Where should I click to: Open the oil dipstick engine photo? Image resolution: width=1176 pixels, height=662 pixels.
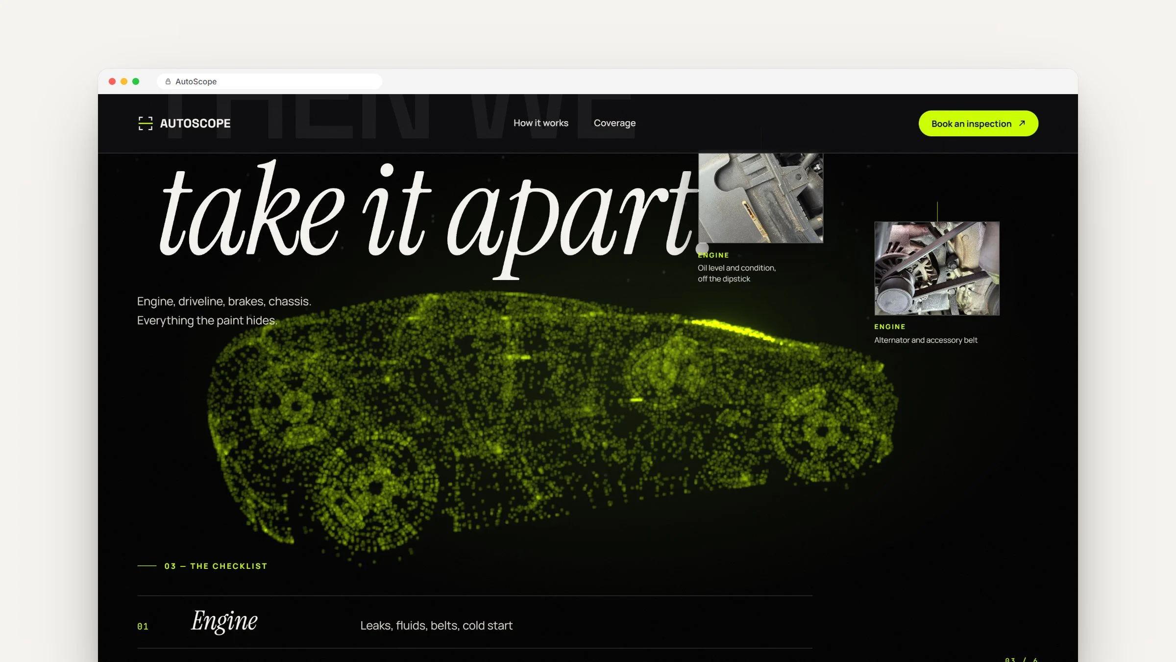pos(760,198)
